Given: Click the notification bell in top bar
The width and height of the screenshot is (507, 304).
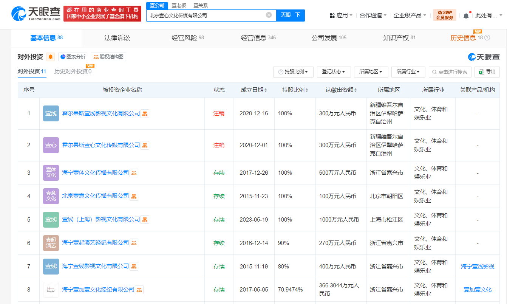Looking at the screenshot, I should pyautogui.click(x=466, y=16).
